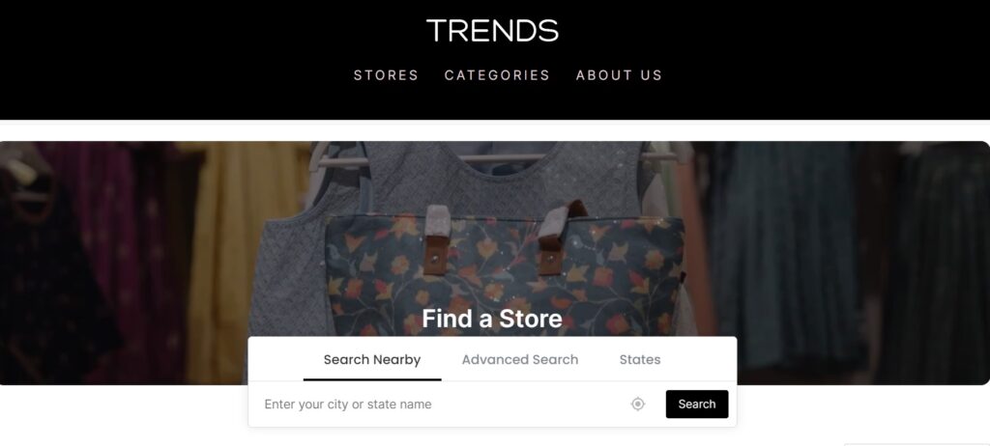The height and width of the screenshot is (446, 990).
Task: Click the locate-me crosshair icon
Action: coord(638,404)
